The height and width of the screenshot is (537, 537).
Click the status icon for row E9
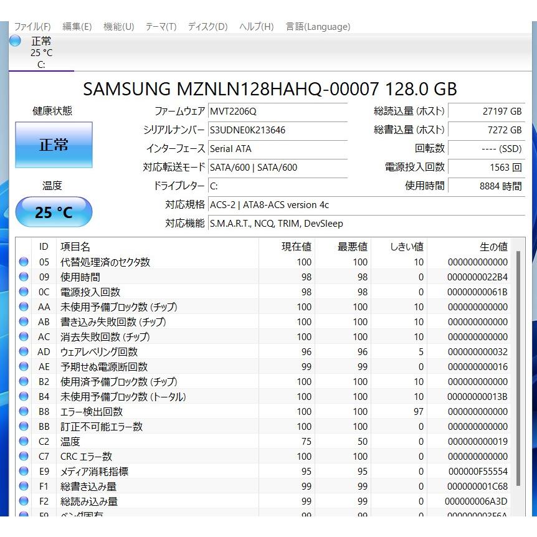click(24, 471)
